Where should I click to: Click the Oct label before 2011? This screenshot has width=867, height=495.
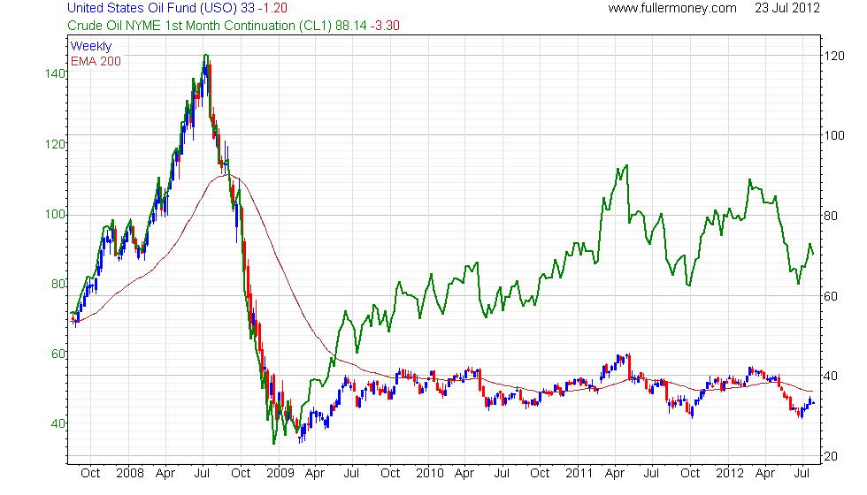(540, 474)
